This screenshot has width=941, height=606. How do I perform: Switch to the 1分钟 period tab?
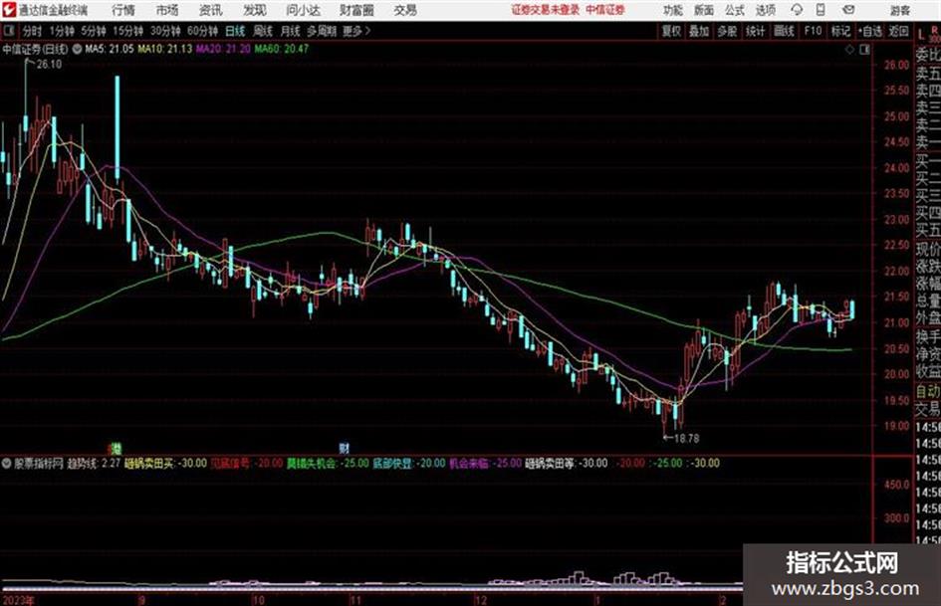click(x=62, y=31)
